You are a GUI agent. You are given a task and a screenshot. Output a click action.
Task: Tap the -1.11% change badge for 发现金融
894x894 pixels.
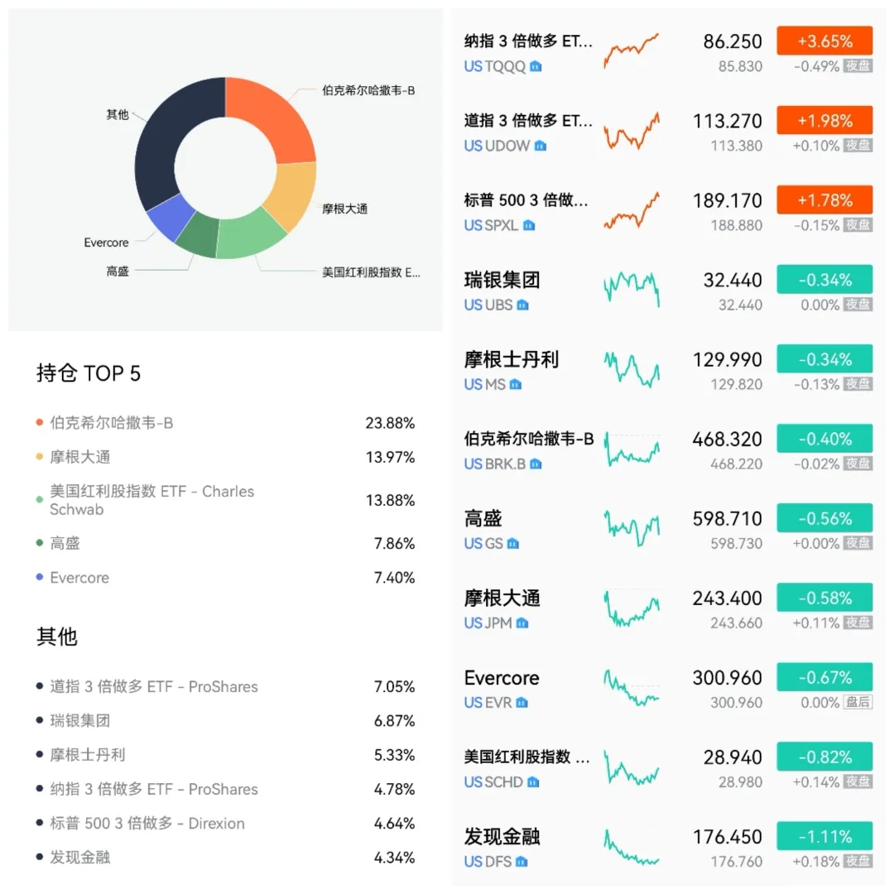pos(824,836)
